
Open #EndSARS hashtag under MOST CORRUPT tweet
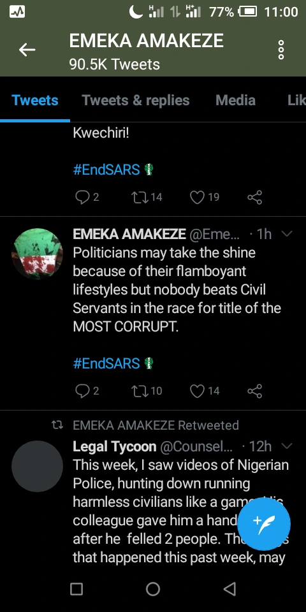coord(106,363)
